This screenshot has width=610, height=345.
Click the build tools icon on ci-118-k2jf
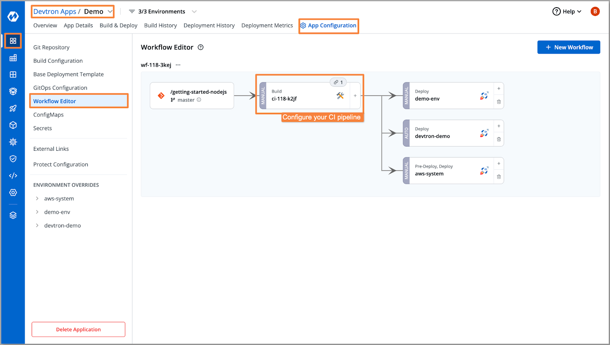(x=340, y=96)
